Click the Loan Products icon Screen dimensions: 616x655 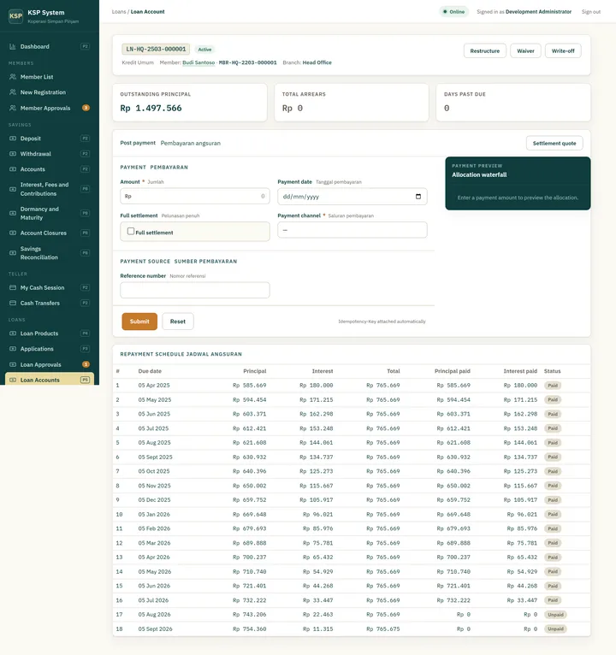click(x=13, y=333)
